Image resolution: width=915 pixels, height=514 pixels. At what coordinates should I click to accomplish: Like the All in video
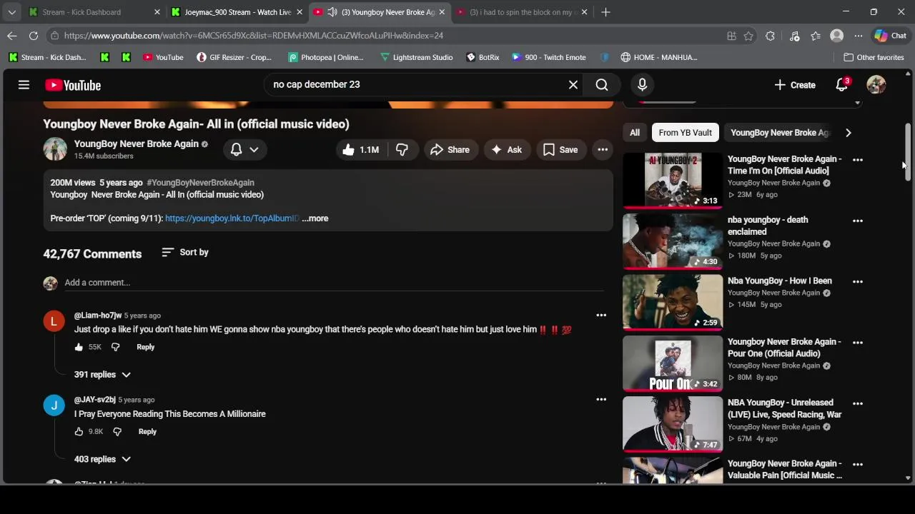click(x=361, y=150)
